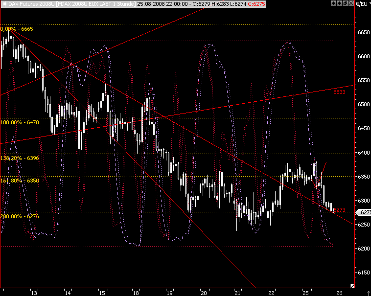This screenshot has height=296, width=371.
Task: Click date 19 on the time axis
Action: pyautogui.click(x=170, y=293)
